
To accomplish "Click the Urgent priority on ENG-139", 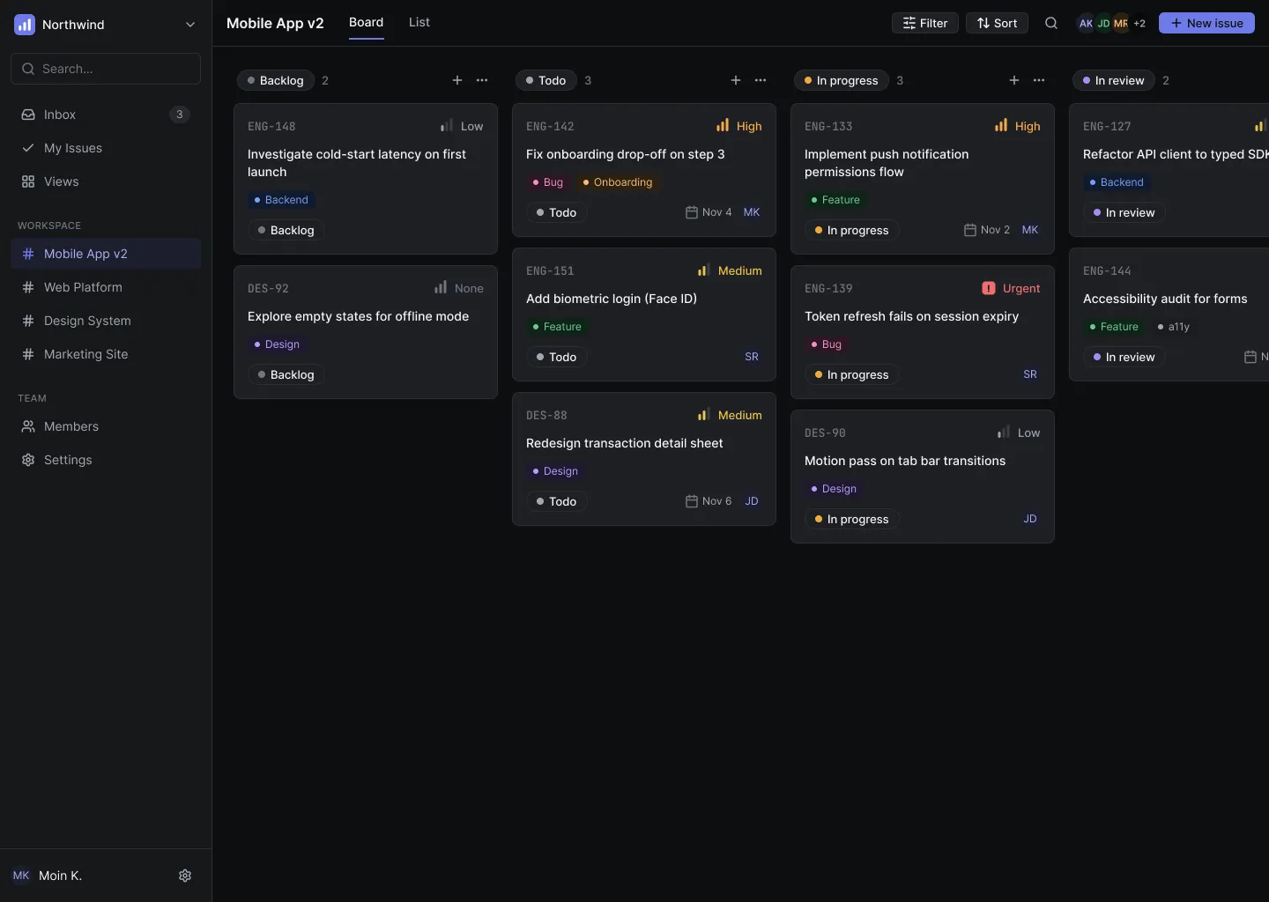I will point(1011,288).
